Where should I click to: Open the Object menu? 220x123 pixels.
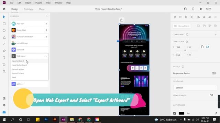(28, 3)
